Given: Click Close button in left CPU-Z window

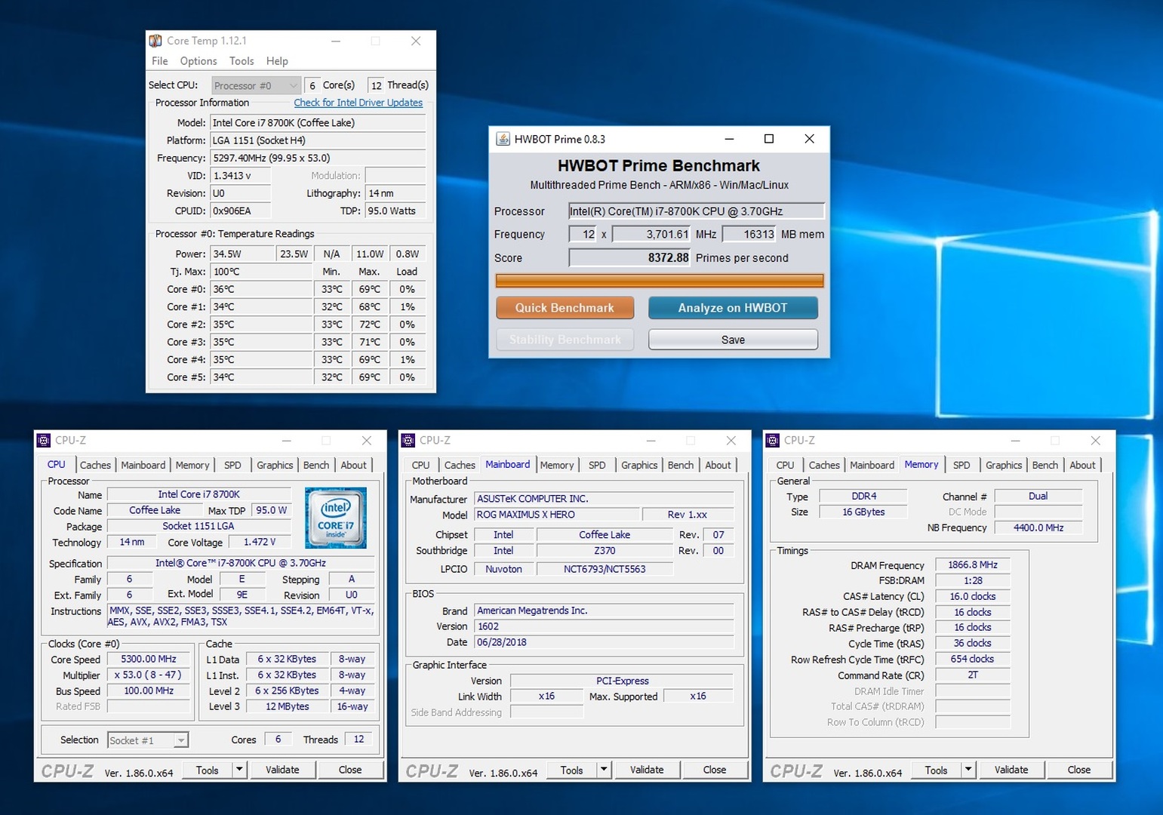Looking at the screenshot, I should point(350,770).
